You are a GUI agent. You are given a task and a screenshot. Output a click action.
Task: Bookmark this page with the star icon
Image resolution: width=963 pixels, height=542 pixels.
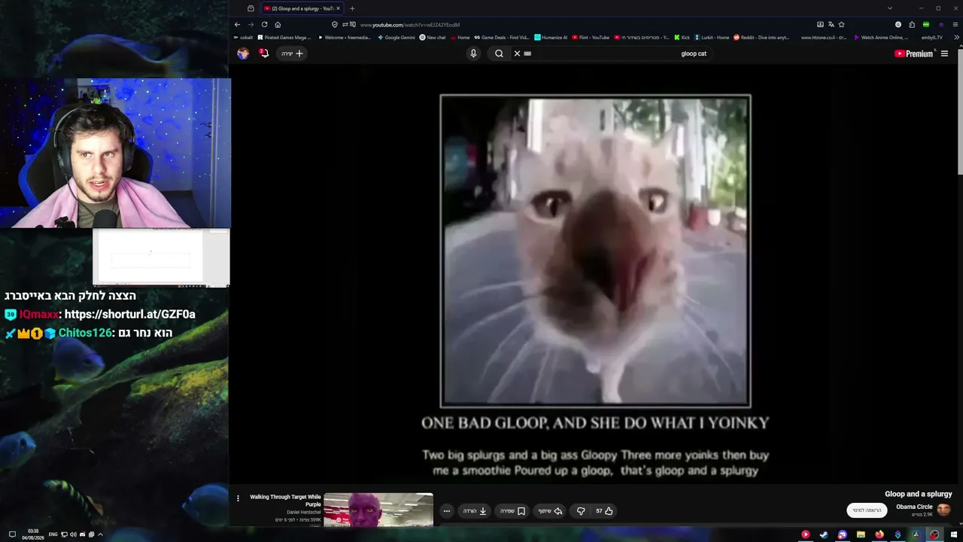(x=841, y=25)
